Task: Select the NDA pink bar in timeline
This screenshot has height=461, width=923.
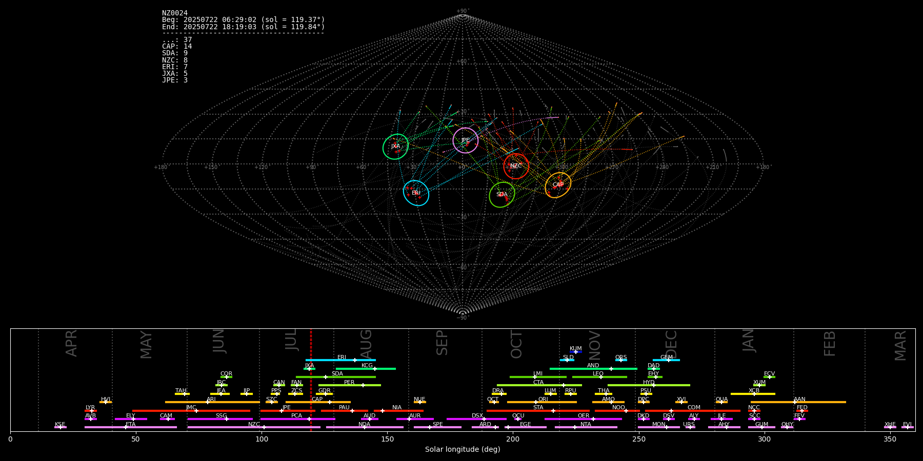Action: pyautogui.click(x=365, y=427)
